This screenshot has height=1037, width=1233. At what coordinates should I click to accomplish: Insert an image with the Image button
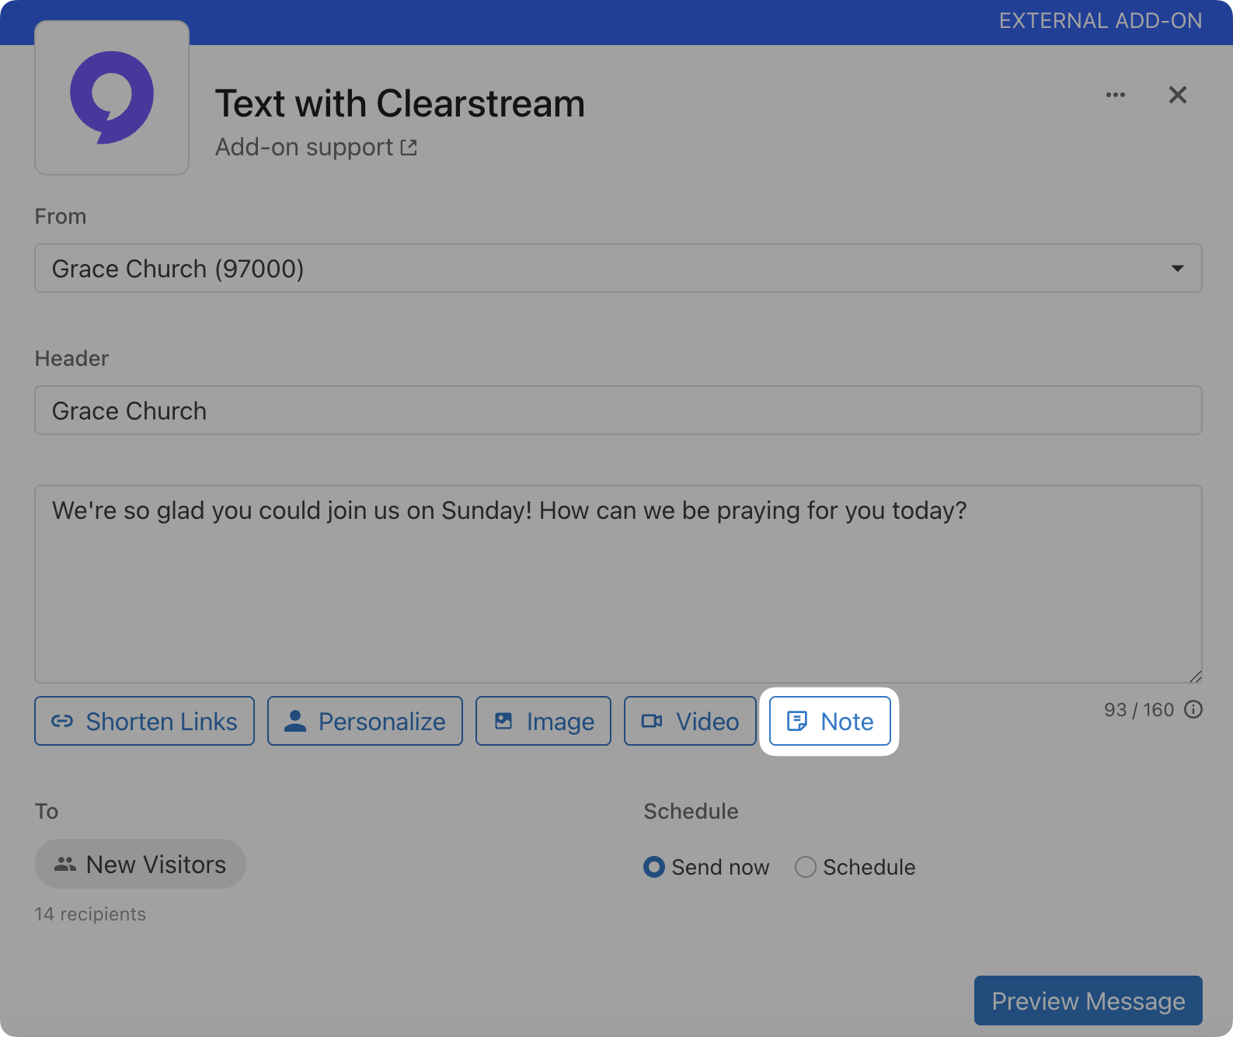[543, 722]
